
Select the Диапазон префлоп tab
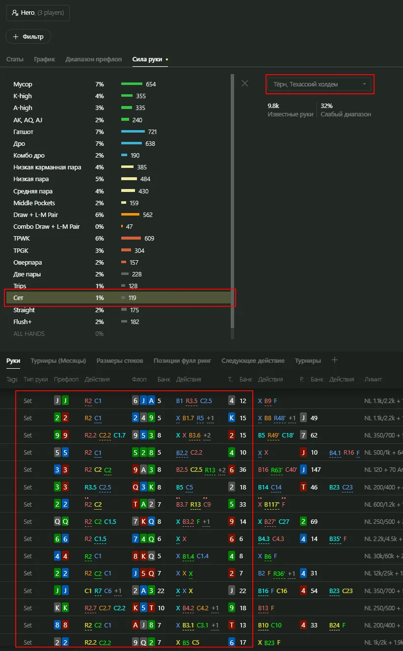pos(93,59)
